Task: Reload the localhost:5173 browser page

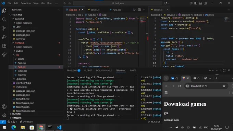Action: point(180,86)
